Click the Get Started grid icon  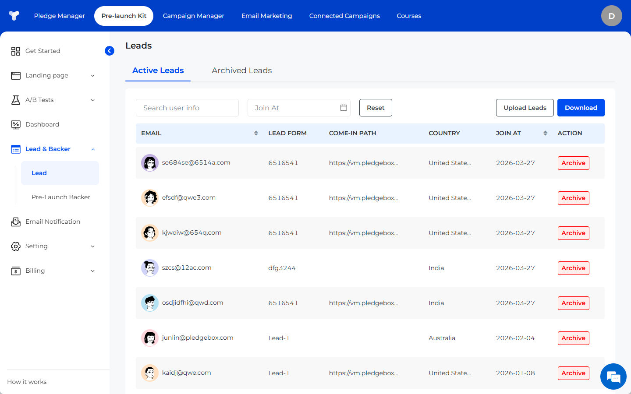[x=16, y=51]
